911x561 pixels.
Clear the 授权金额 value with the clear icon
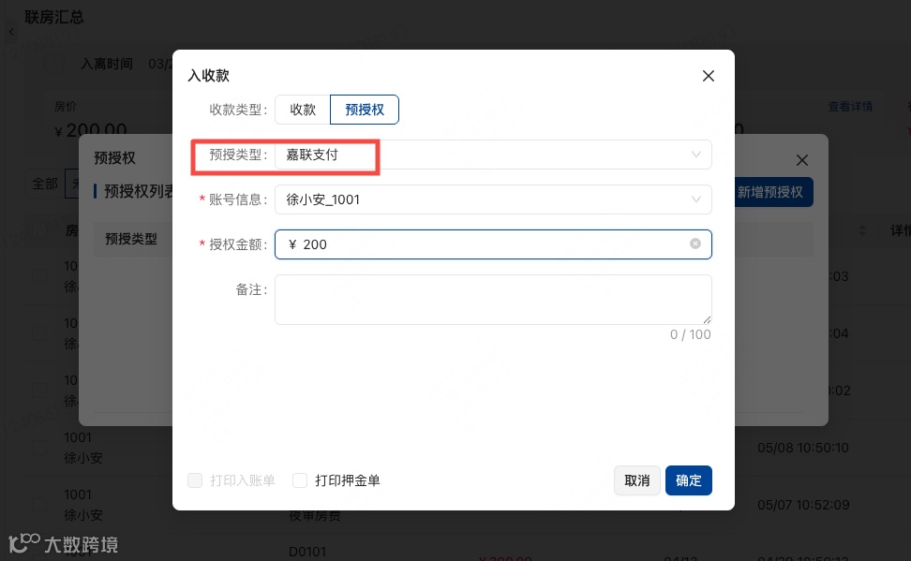pos(694,244)
